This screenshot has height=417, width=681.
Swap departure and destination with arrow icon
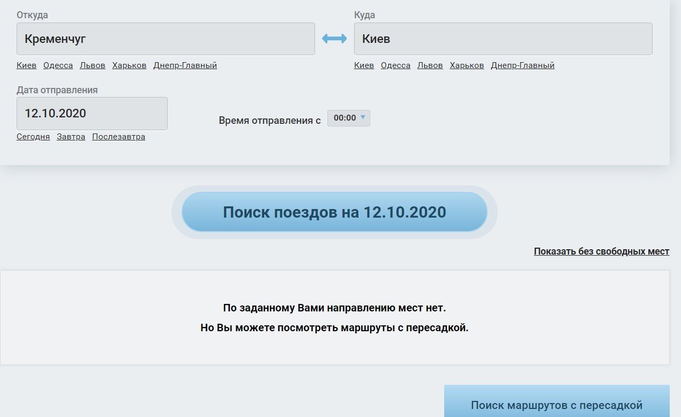pyautogui.click(x=334, y=39)
